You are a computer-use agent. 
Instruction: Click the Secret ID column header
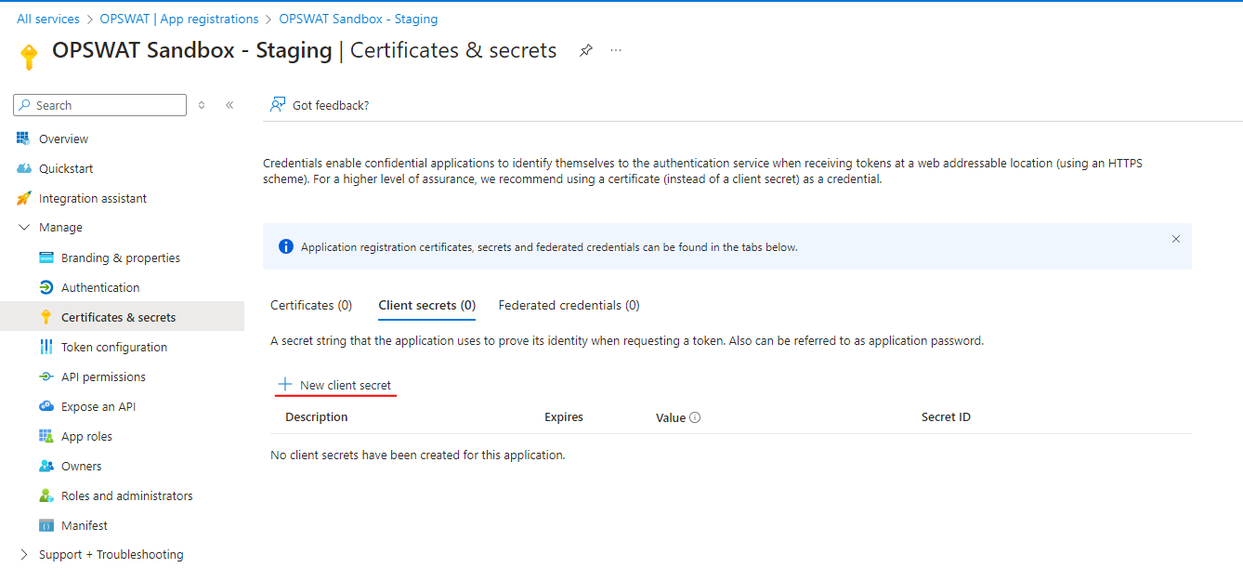click(946, 417)
